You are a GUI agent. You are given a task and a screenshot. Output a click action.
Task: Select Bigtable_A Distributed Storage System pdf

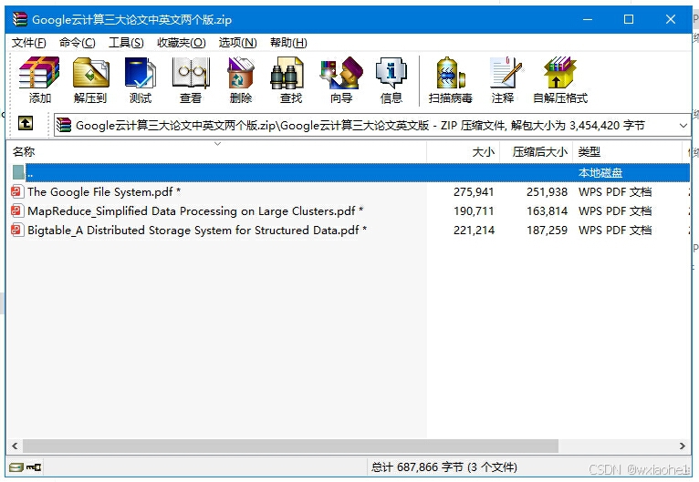tap(197, 231)
